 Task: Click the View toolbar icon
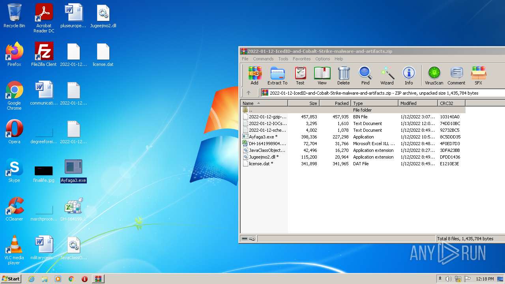click(322, 75)
